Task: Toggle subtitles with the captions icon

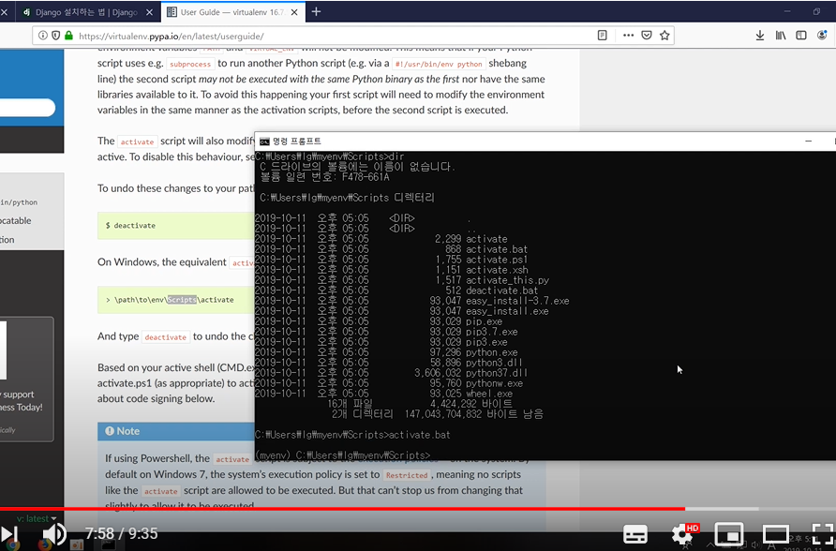Action: (635, 534)
